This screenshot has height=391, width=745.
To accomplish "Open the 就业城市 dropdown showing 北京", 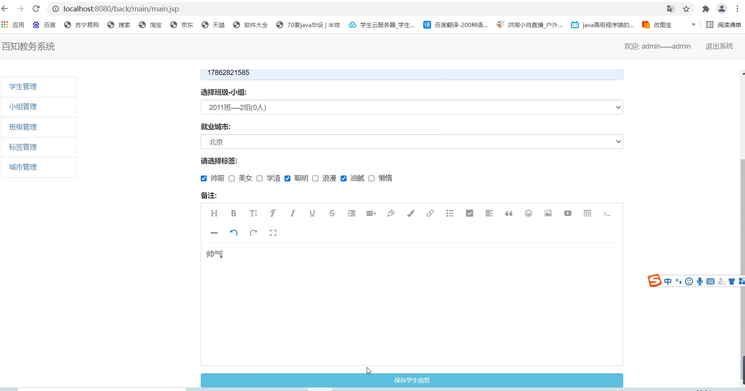I will [412, 142].
